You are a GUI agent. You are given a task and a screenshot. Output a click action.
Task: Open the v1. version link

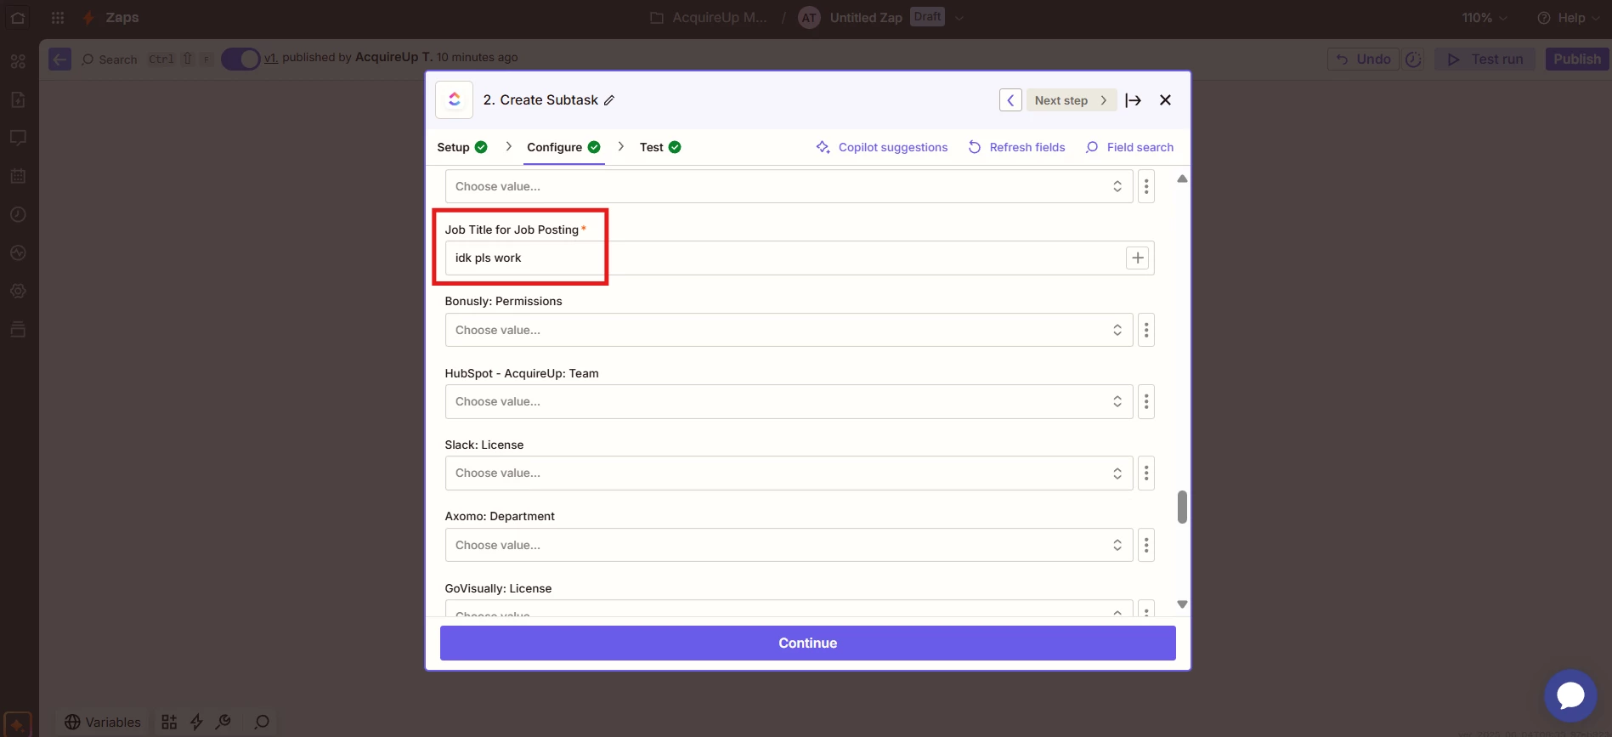(x=271, y=57)
